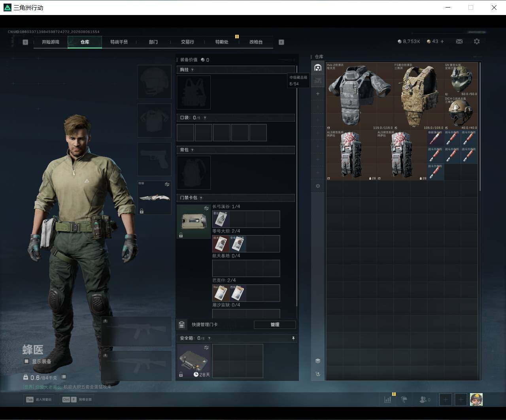Select the FS composite body armor

418,96
